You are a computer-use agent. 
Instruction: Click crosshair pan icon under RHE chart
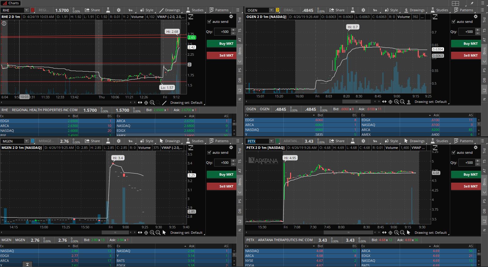pos(146,103)
